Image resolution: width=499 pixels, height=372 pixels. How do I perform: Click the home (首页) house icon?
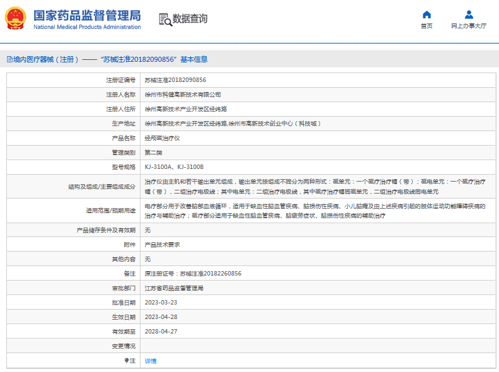pyautogui.click(x=427, y=15)
